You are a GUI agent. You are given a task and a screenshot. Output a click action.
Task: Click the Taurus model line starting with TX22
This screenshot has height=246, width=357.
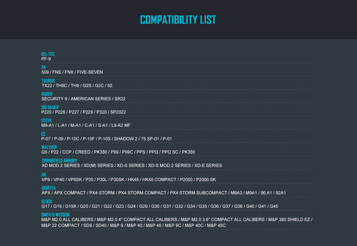coord(77,86)
